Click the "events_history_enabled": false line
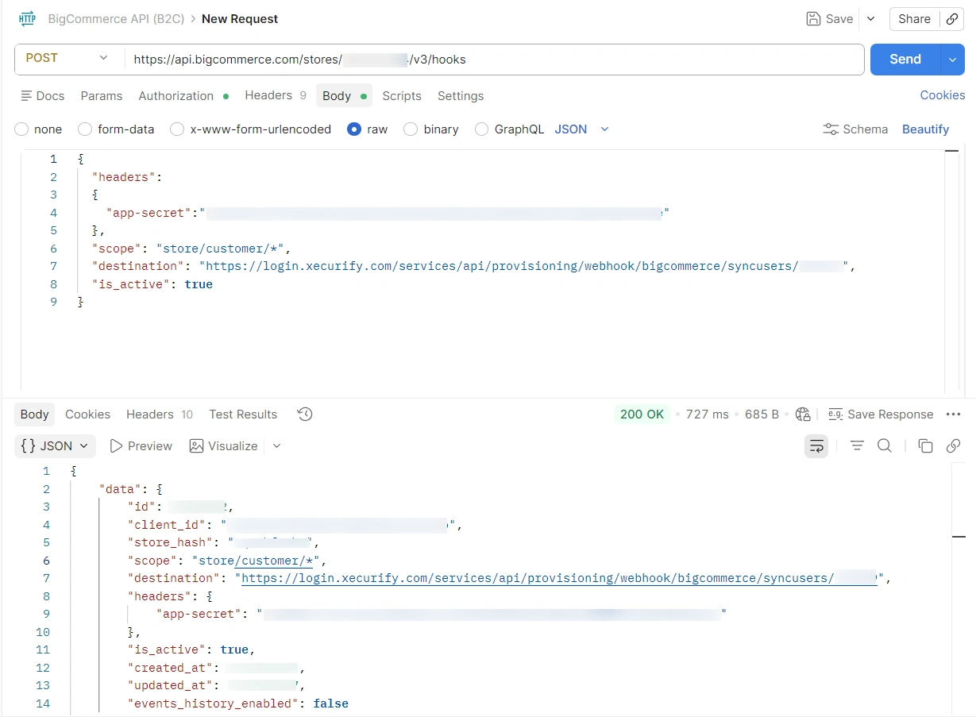 pos(238,704)
